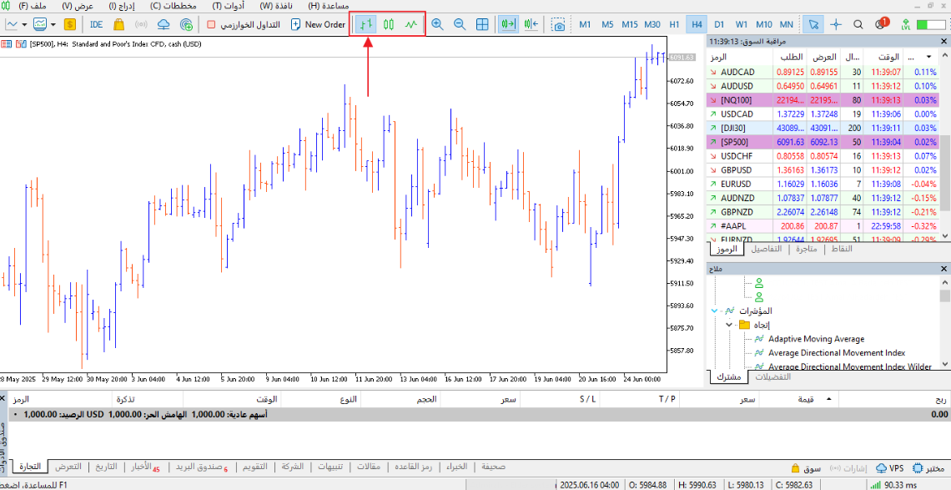
Task: Toggle chart auto-scroll to latest bar
Action: pos(507,24)
